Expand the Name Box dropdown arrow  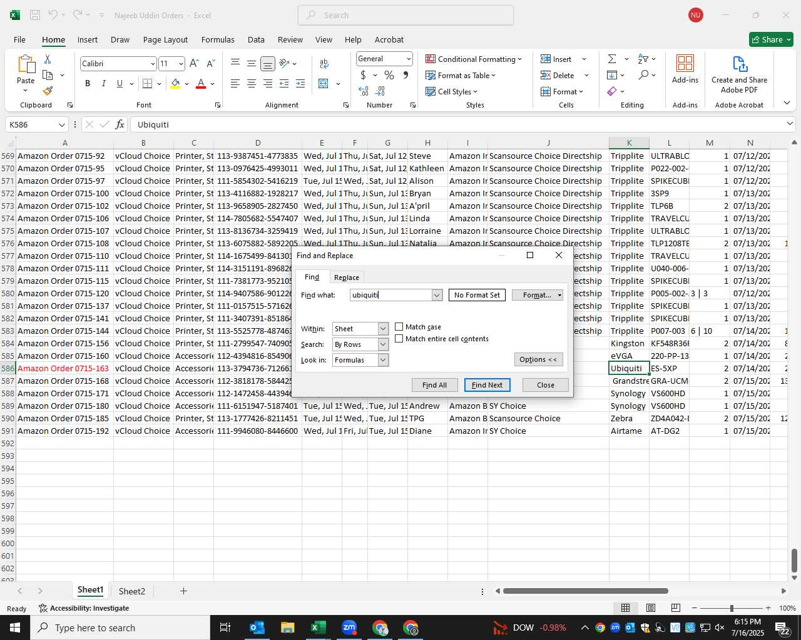coord(61,124)
